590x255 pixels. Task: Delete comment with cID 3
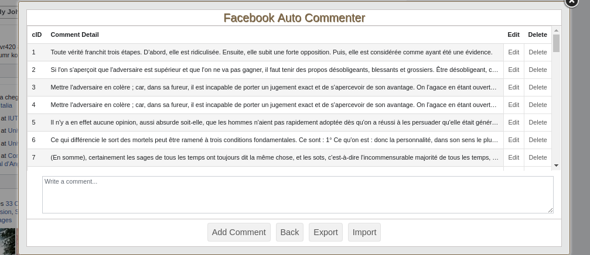[538, 87]
